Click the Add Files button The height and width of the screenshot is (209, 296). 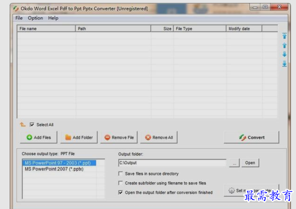(x=39, y=137)
